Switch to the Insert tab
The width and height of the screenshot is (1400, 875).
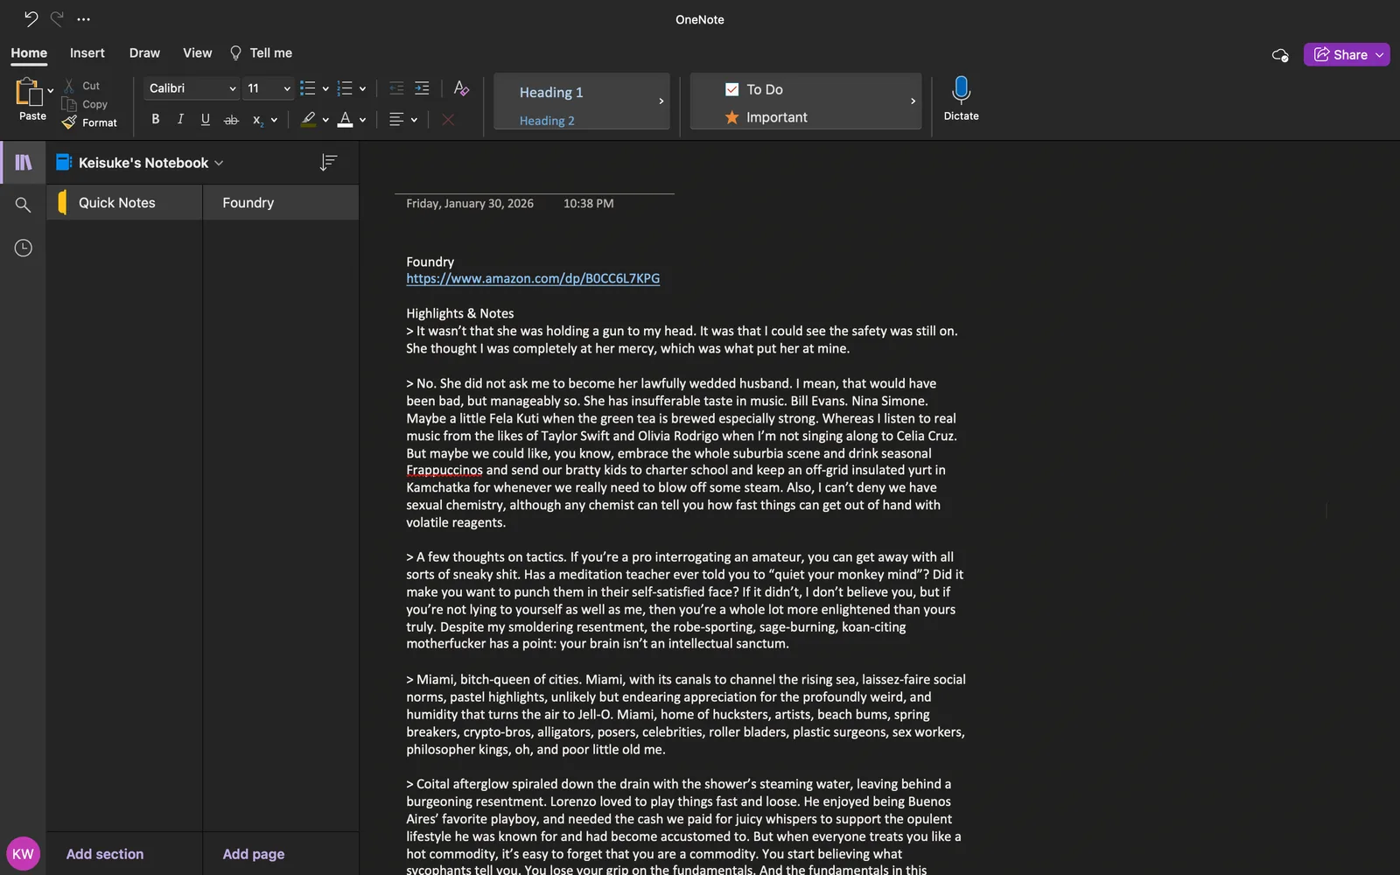87,52
